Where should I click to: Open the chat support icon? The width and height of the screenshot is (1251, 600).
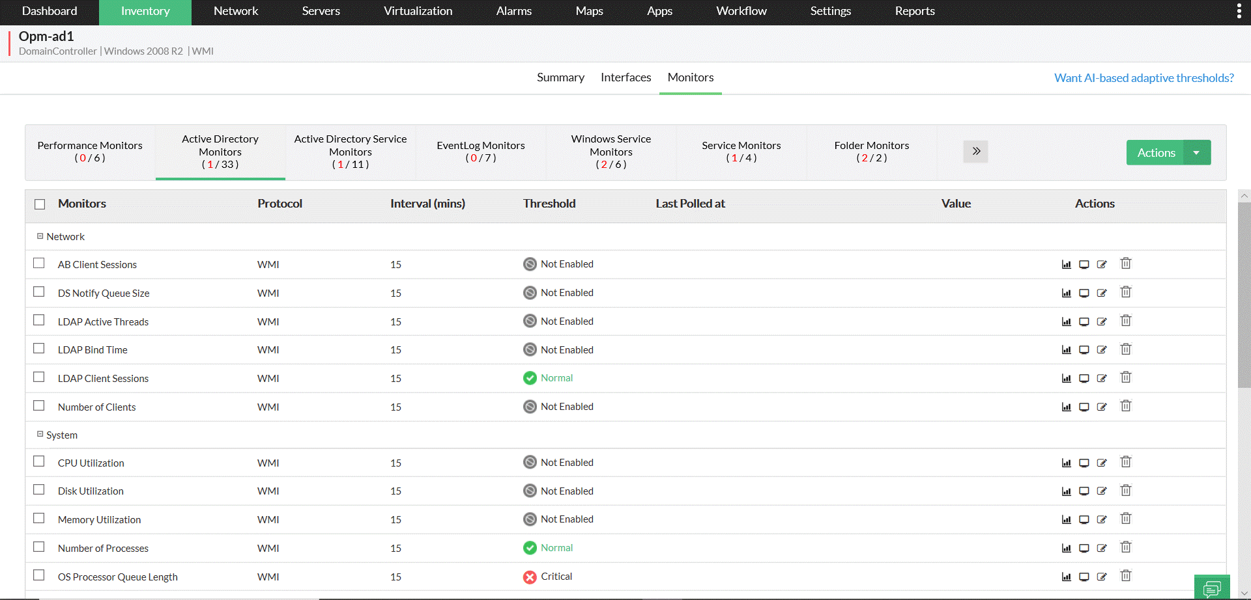click(1211, 588)
